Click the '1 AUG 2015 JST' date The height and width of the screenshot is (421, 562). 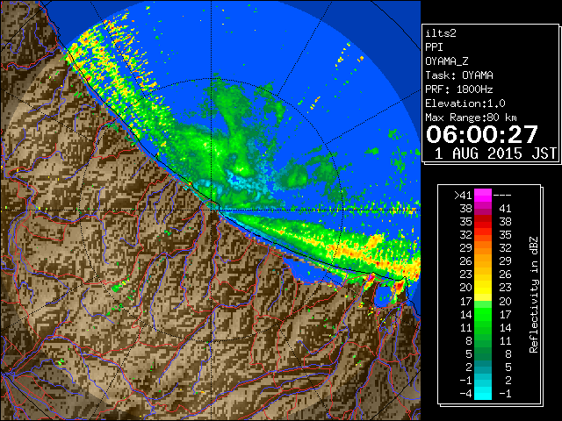coord(495,153)
